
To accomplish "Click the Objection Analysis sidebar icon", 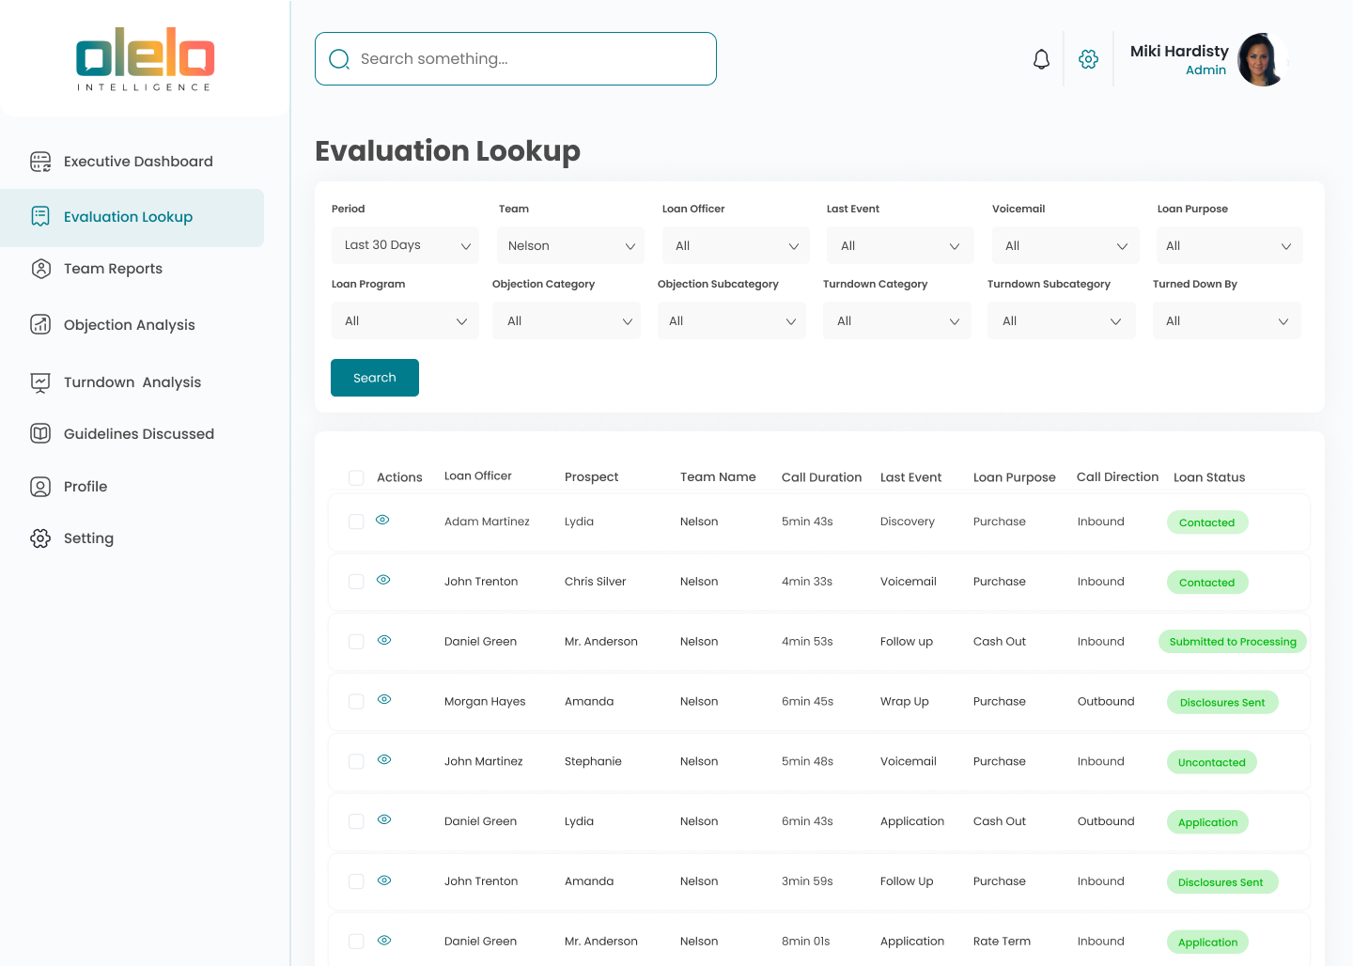I will tap(40, 325).
